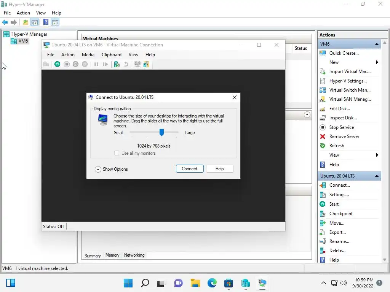390x292 pixels.
Task: Click the Share resources icon in VM toolbar
Action: (146, 64)
